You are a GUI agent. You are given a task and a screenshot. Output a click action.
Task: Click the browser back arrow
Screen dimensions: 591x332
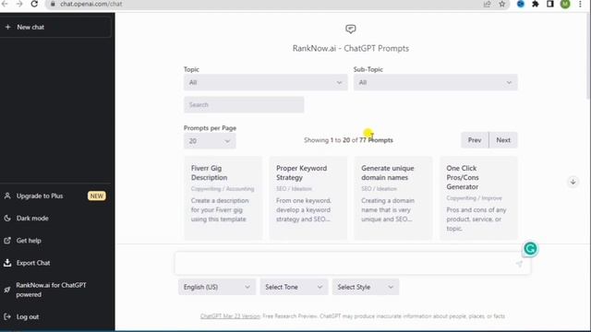(x=5, y=4)
